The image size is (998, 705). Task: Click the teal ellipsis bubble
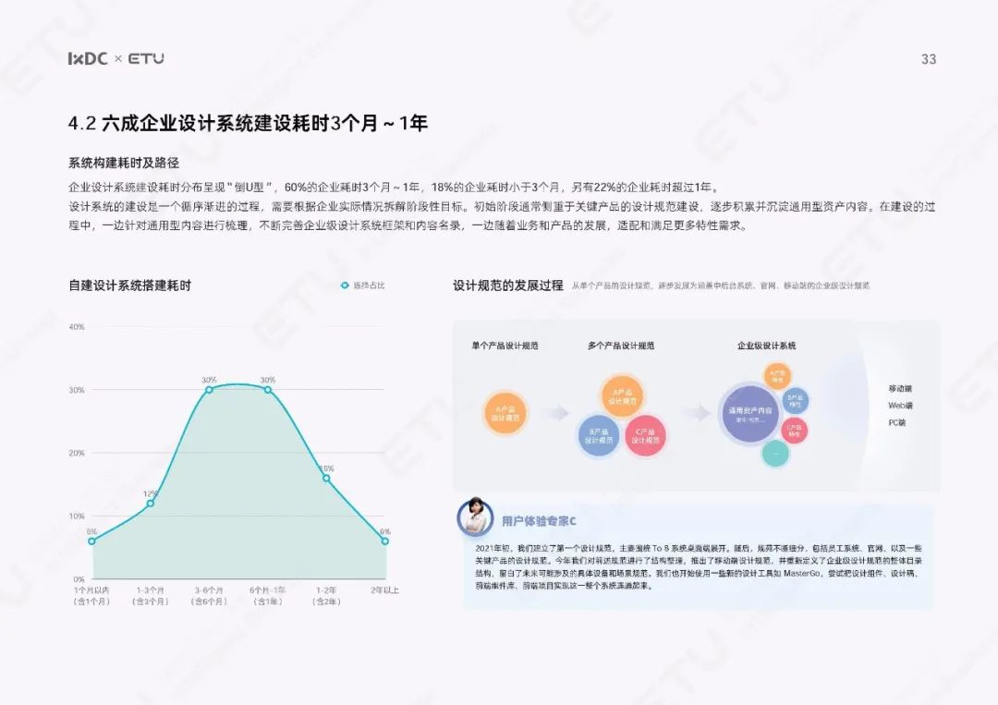point(775,454)
